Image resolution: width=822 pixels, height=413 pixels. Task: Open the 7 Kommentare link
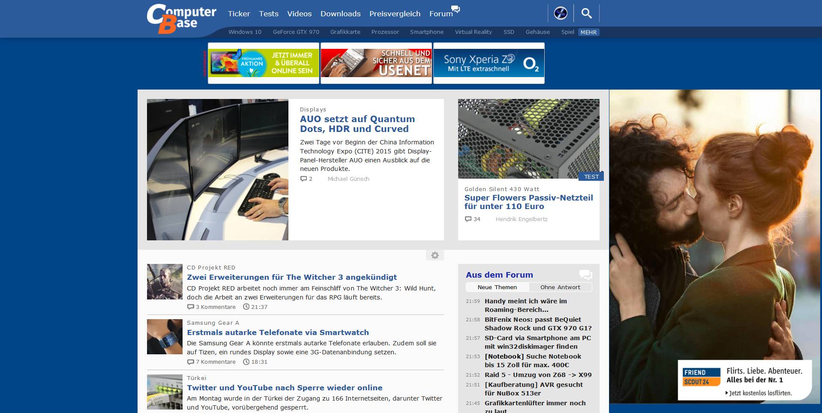(216, 362)
